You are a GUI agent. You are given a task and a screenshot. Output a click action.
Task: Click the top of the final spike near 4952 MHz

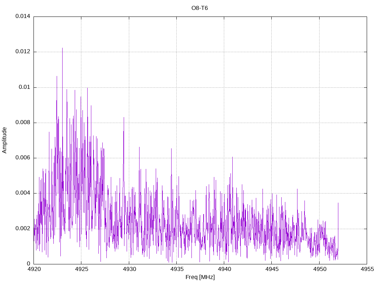[338, 203]
